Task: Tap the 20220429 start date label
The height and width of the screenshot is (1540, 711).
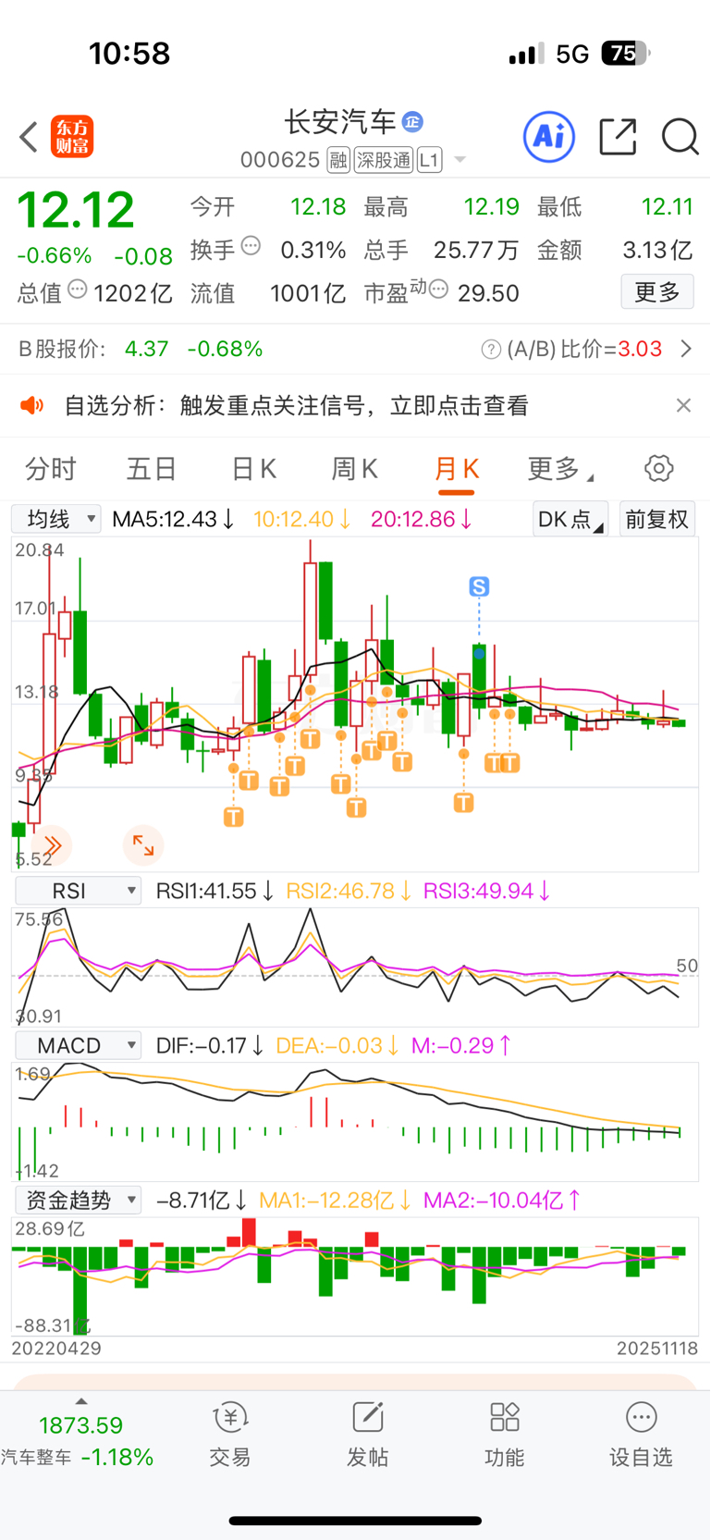Action: (x=56, y=1348)
